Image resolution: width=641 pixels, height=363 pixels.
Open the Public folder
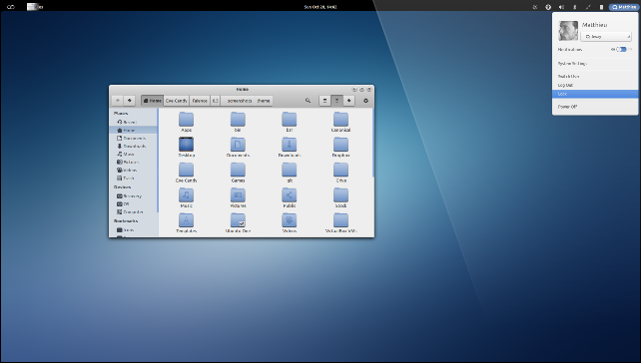[289, 197]
